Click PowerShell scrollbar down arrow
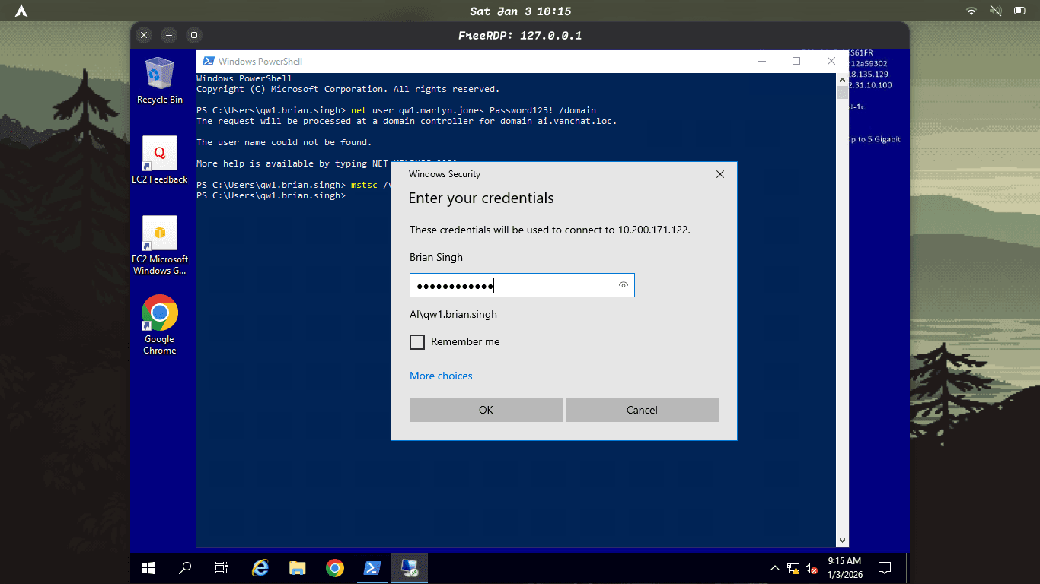This screenshot has width=1040, height=584. click(x=842, y=541)
